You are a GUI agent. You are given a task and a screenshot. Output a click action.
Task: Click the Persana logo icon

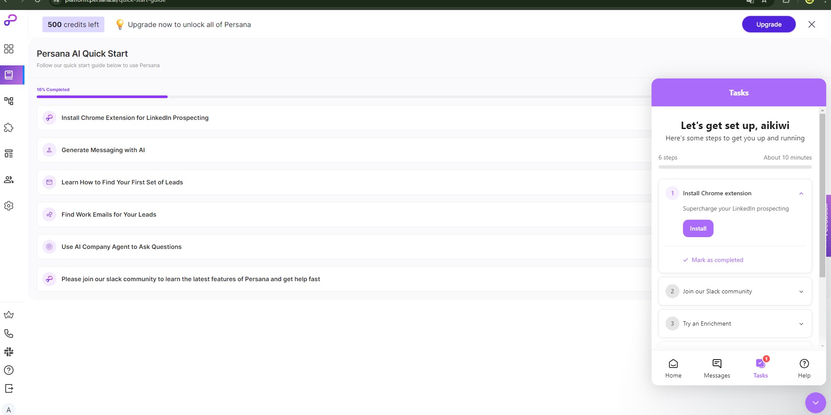[x=10, y=20]
